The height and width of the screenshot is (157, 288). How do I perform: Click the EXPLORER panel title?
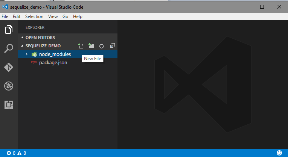click(x=35, y=27)
